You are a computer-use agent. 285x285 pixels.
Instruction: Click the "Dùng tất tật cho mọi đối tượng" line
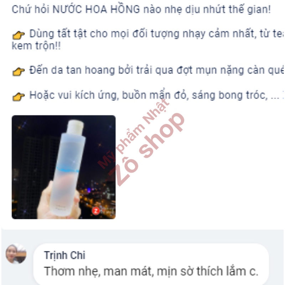[156, 33]
